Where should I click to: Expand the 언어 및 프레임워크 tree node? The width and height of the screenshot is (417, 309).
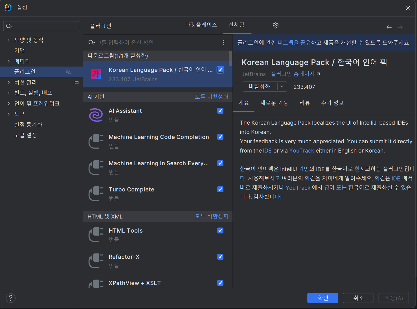point(8,103)
